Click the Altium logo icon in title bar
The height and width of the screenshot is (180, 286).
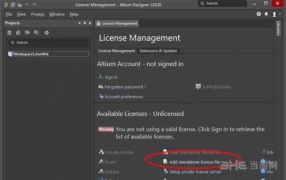(x=6, y=5)
